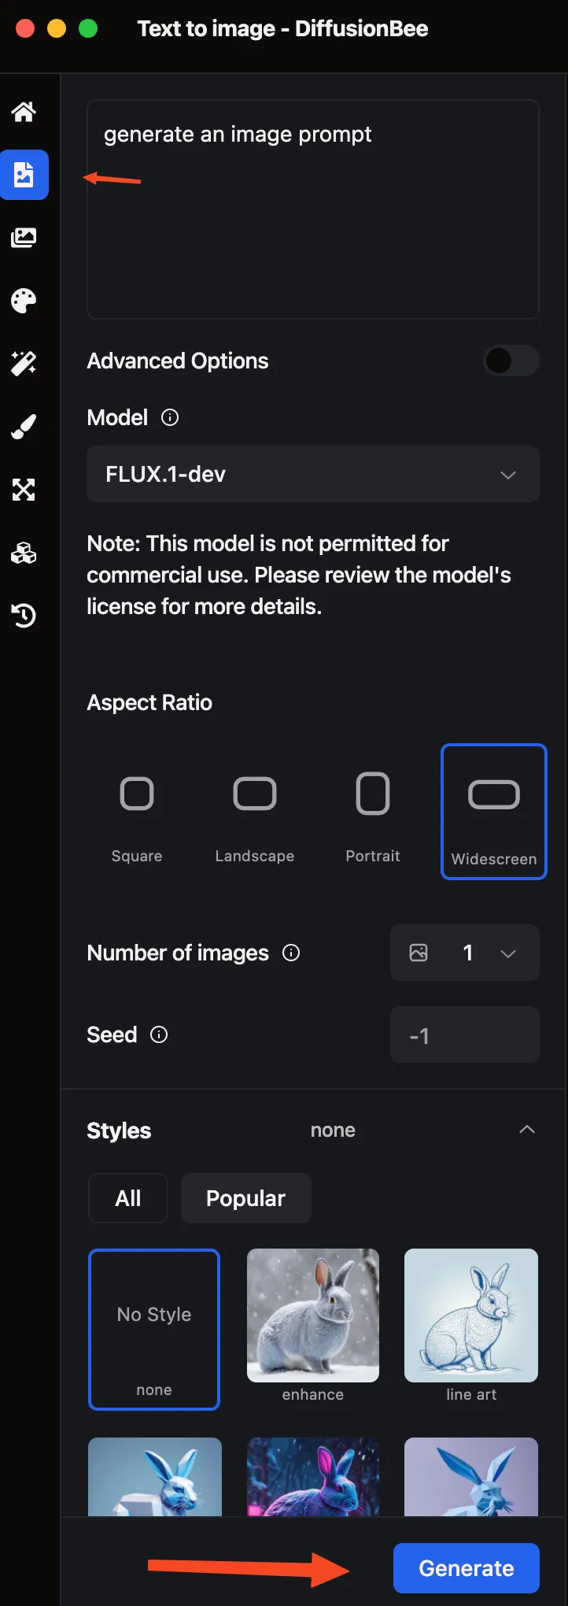Open the FLUX.1-dev model dropdown
Viewport: 568px width, 1606px height.
point(313,474)
